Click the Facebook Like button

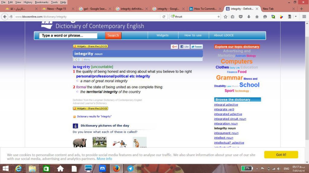(184, 47)
